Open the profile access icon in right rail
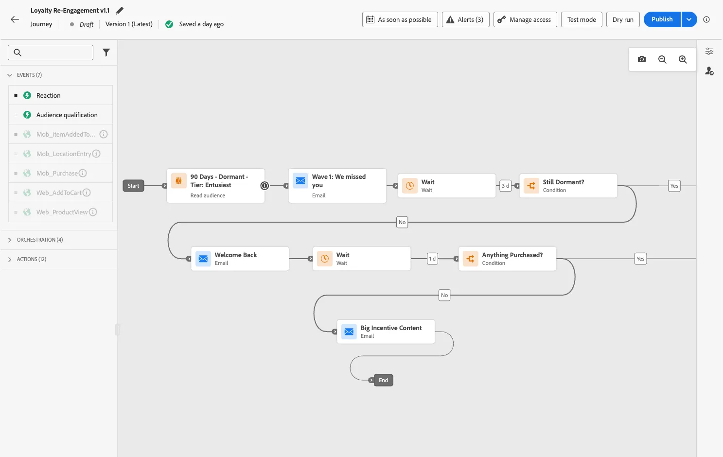 pos(709,71)
